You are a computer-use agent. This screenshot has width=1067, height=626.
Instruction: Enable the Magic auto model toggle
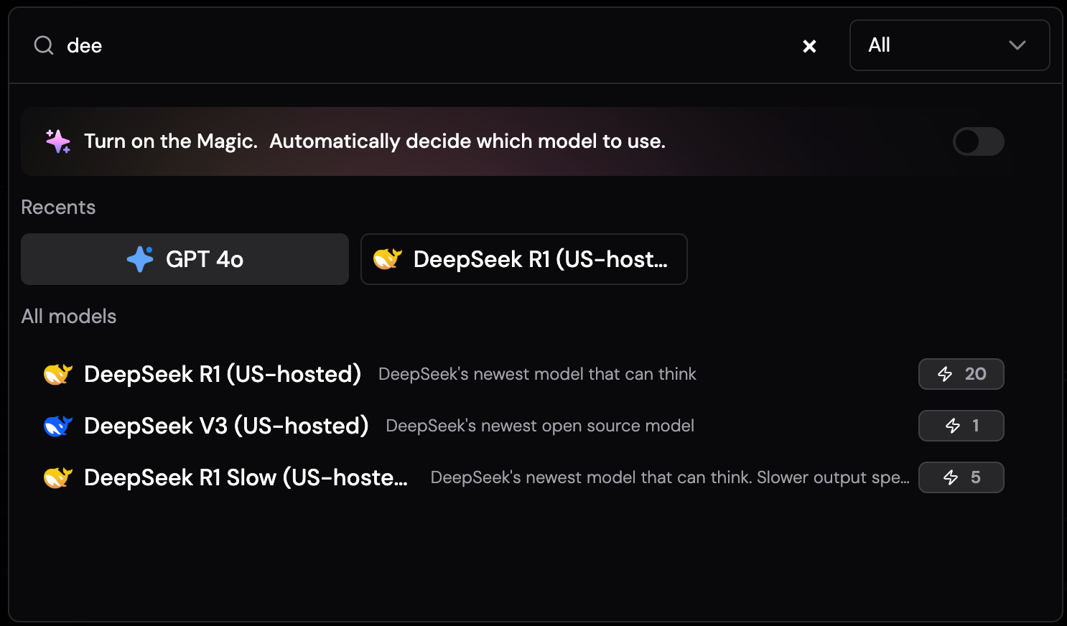[x=978, y=141]
